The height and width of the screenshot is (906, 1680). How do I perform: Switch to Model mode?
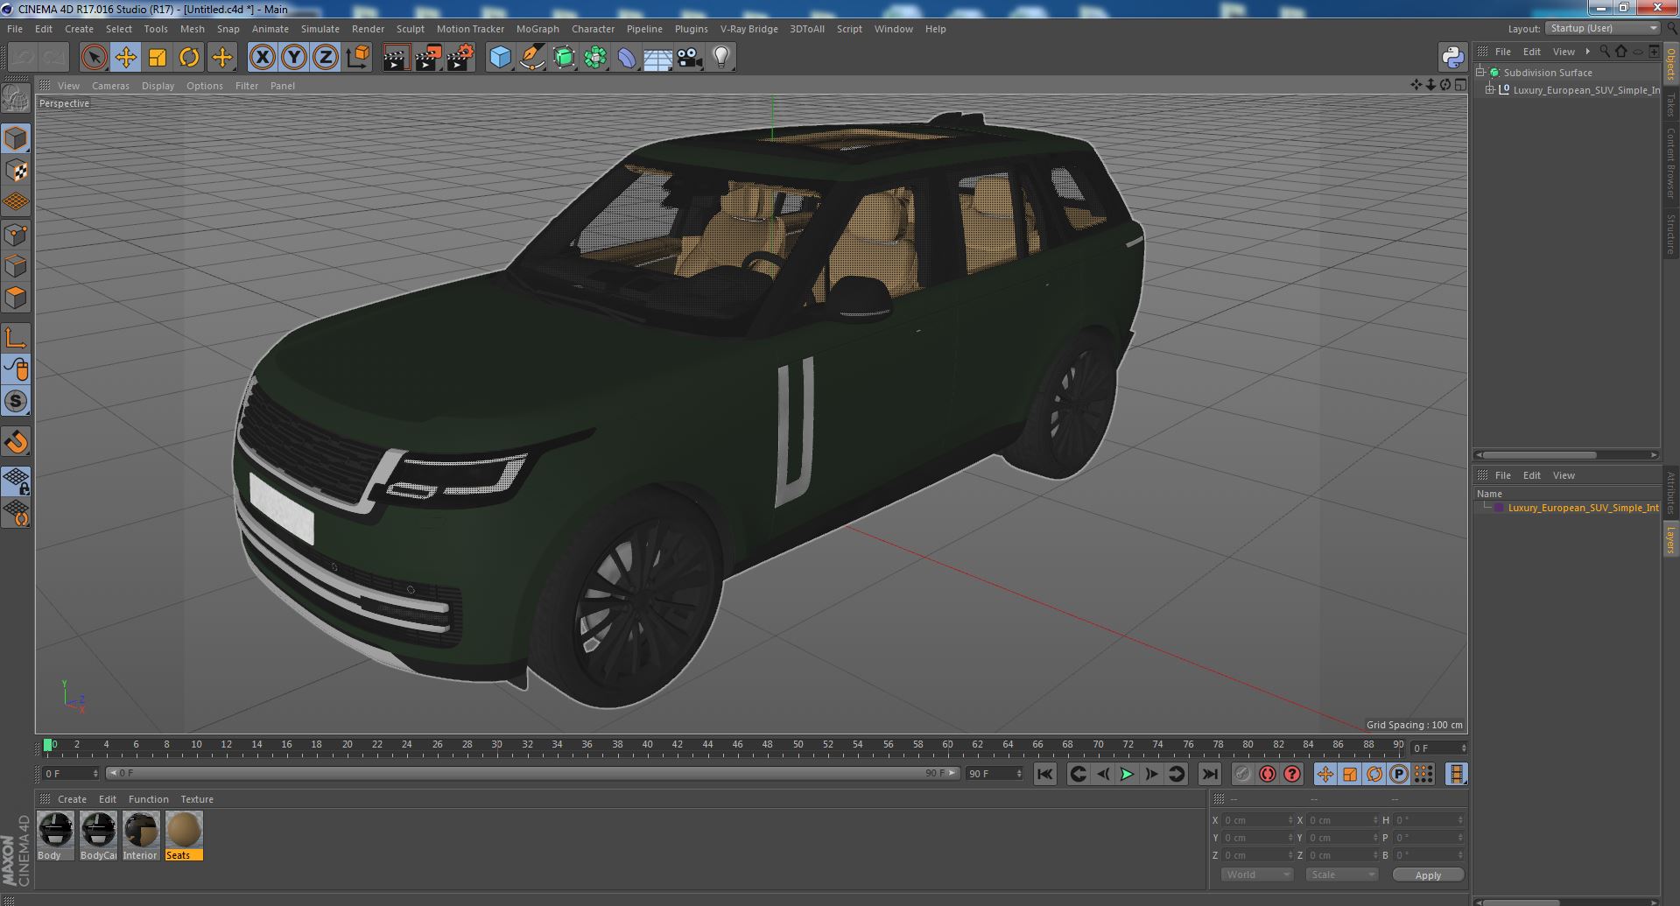tap(16, 138)
